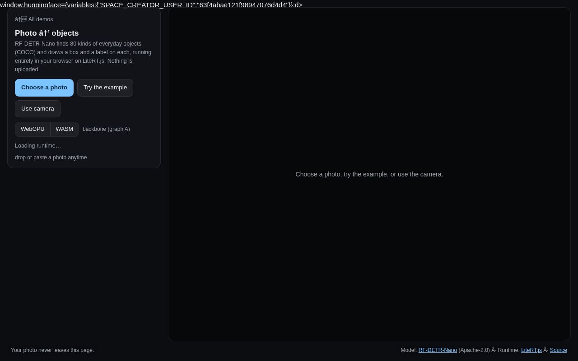
Task: Open the RF-DETR-Nano model link
Action: tap(438, 350)
